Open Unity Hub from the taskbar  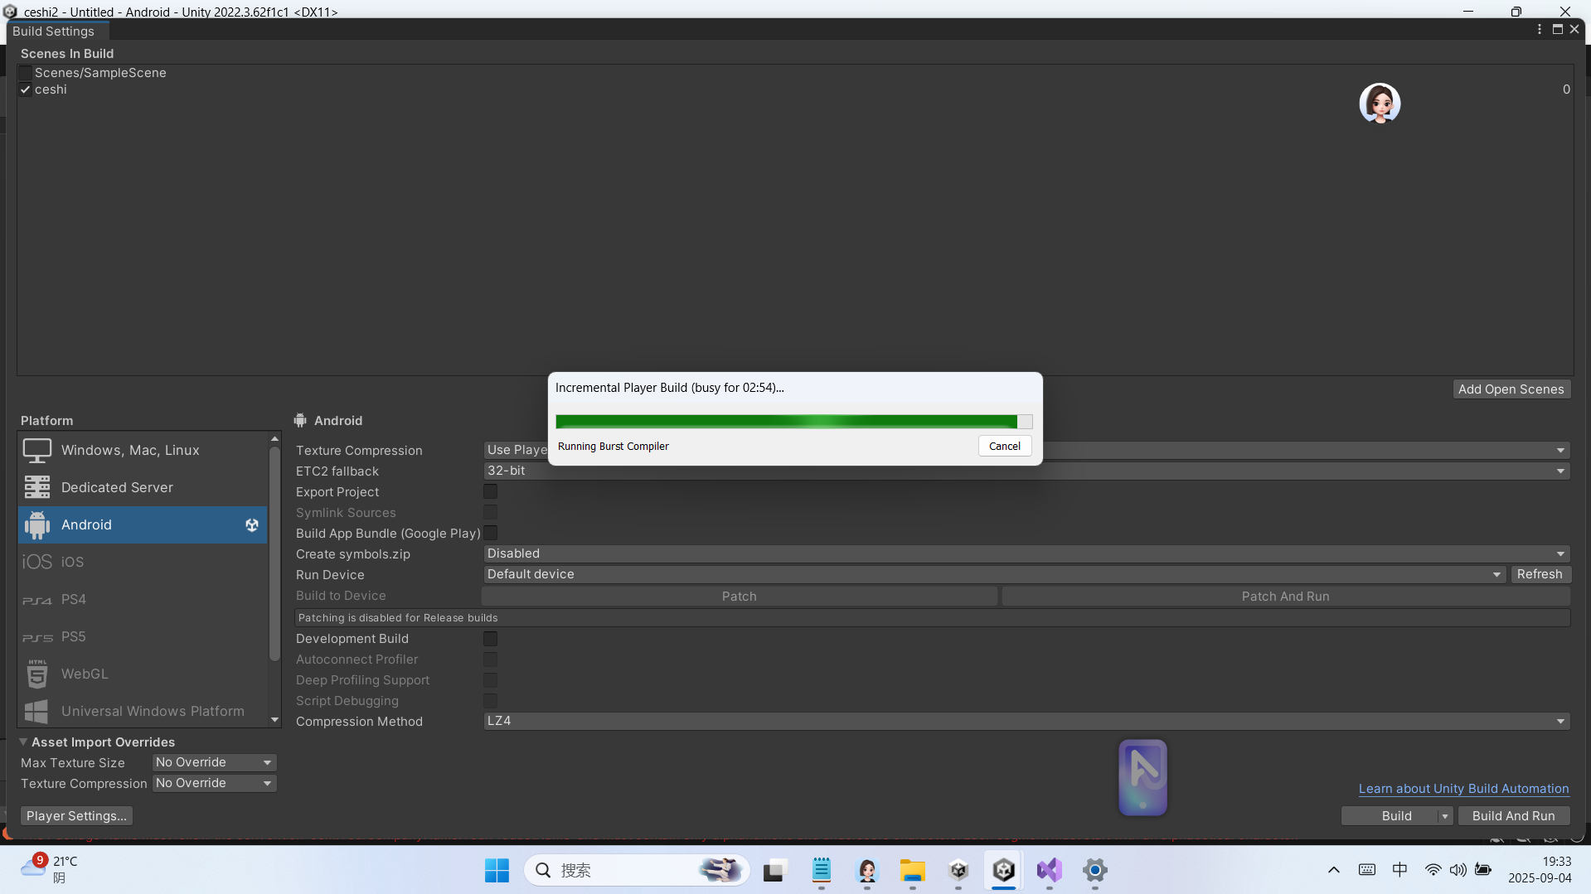click(x=958, y=871)
